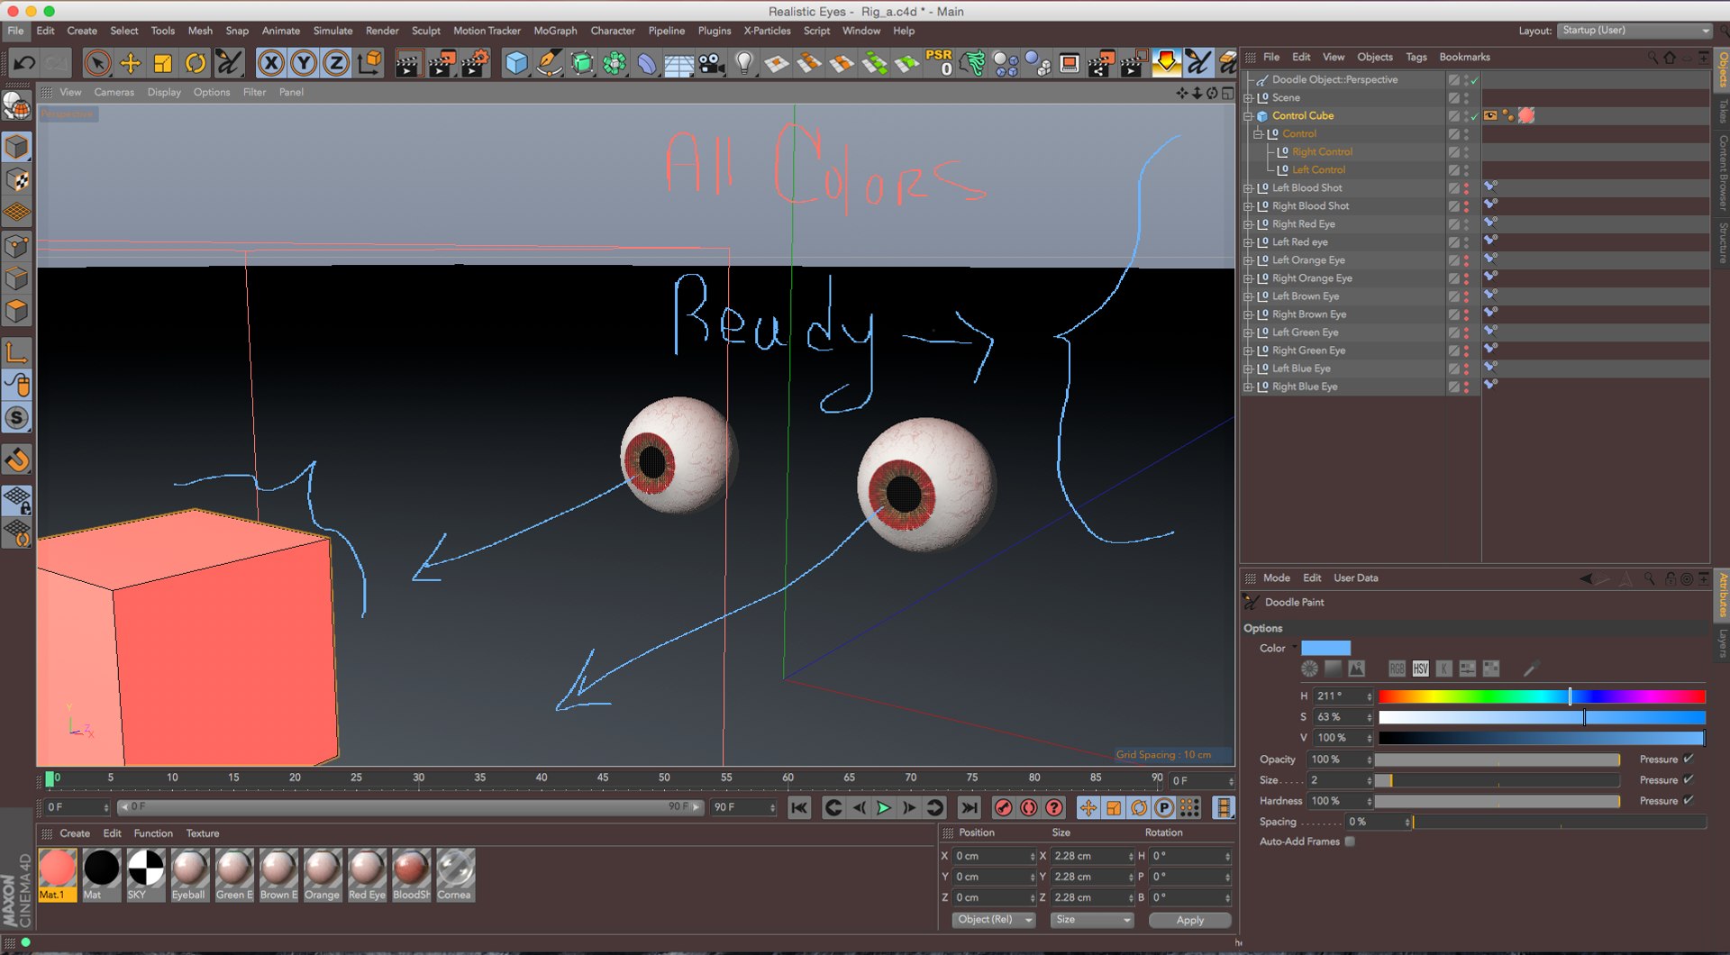Toggle Size Pressure checkbox
Viewport: 1730px width, 955px height.
[x=1688, y=779]
